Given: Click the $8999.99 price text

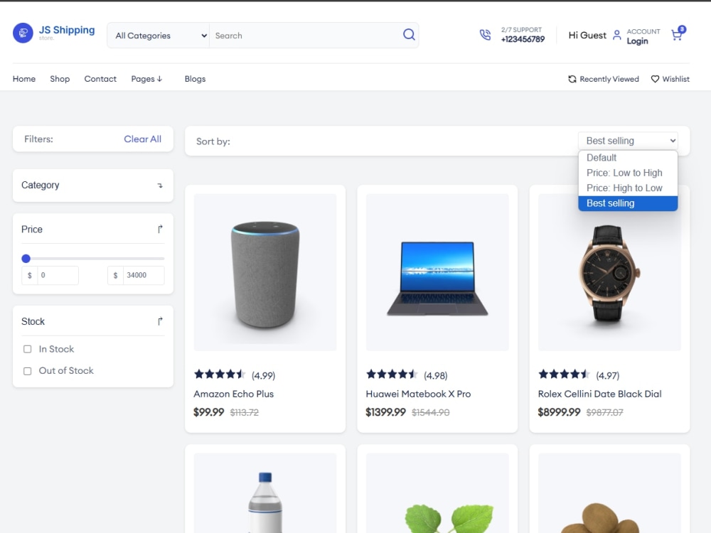Looking at the screenshot, I should click(559, 412).
